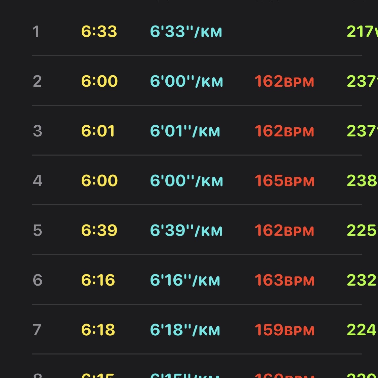The width and height of the screenshot is (378, 378).
Task: Tap pace 6'18''/KM in split 7
Action: [185, 330]
